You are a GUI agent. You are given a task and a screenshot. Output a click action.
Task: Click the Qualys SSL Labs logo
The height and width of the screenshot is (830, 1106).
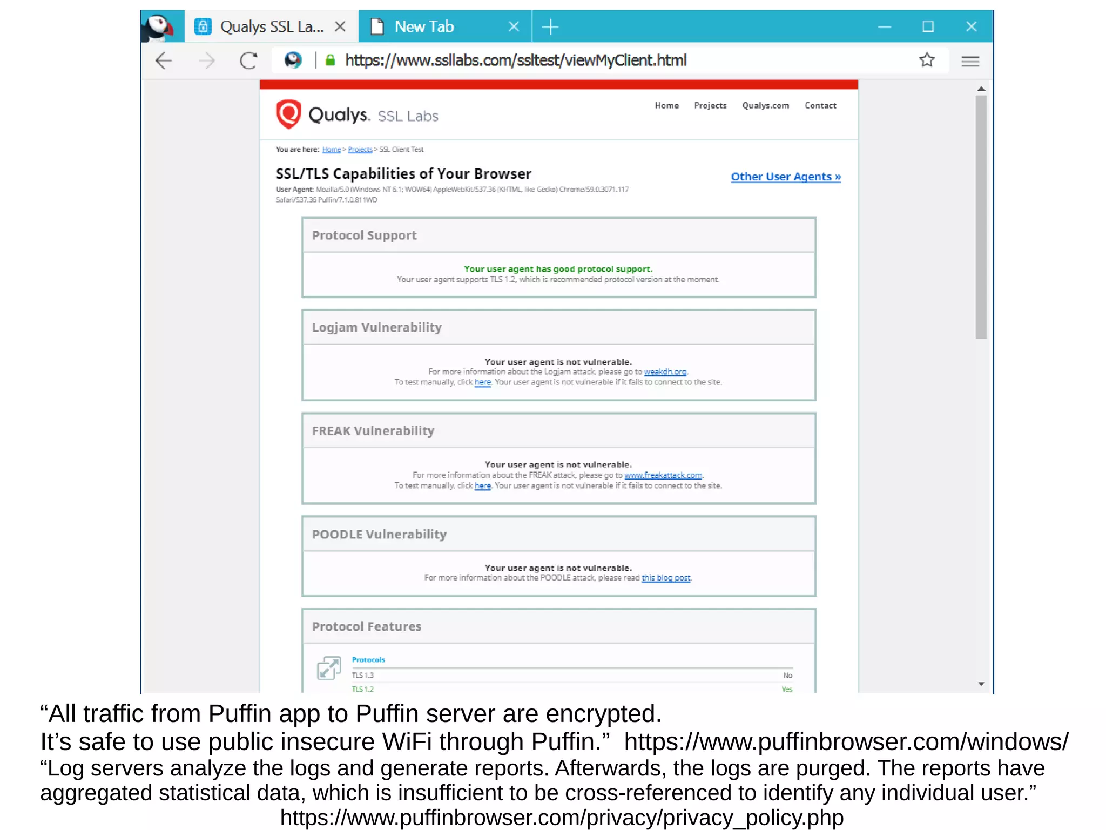point(357,114)
